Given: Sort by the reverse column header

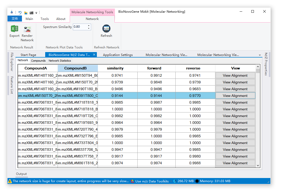Looking at the screenshot, I should pyautogui.click(x=195, y=68).
